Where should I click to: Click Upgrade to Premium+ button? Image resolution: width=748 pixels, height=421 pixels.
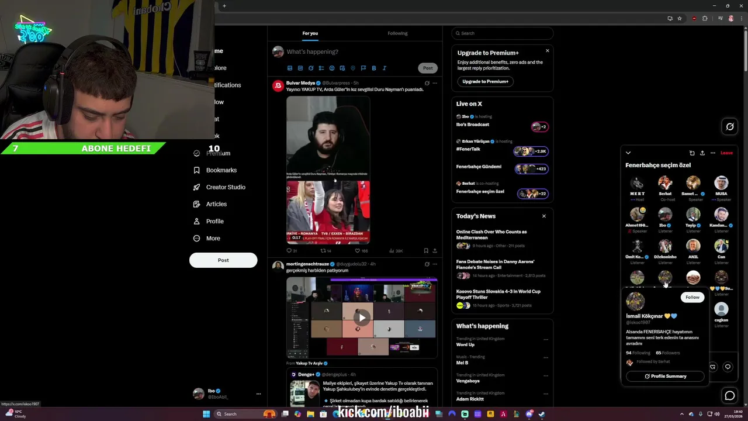coord(485,81)
